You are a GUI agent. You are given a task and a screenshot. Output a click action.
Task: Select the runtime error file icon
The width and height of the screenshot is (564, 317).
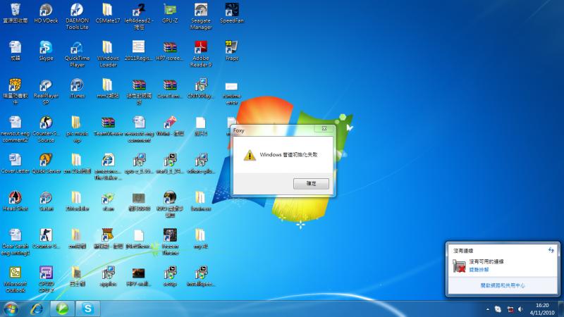232,92
